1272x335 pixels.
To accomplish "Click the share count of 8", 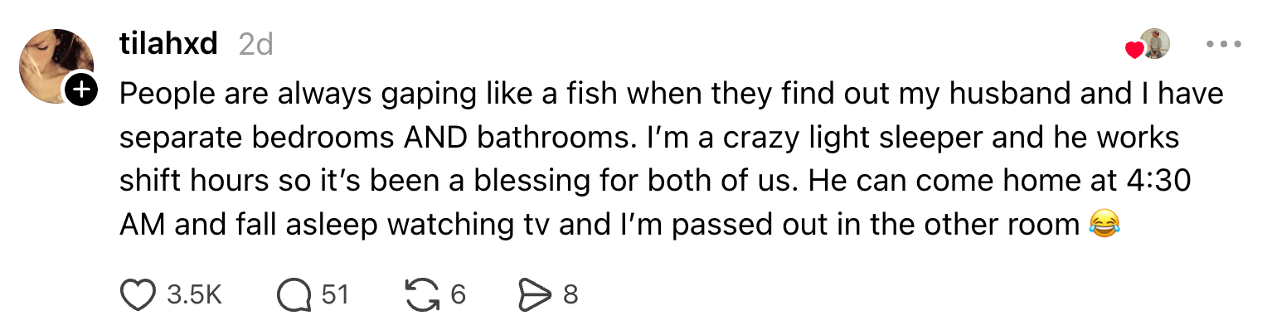I will (570, 294).
